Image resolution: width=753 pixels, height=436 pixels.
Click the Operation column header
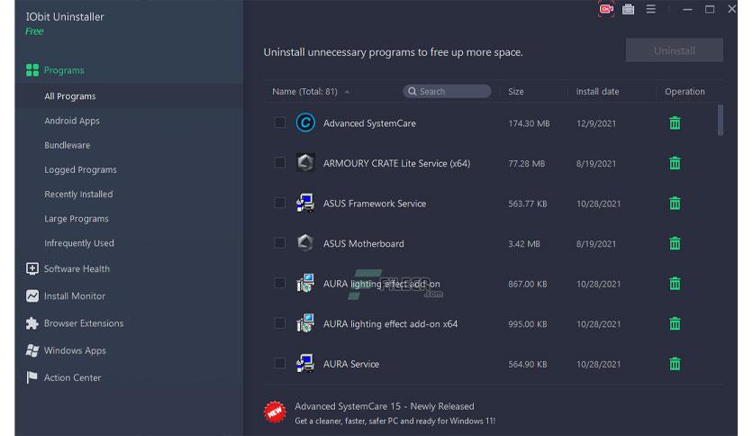click(685, 91)
